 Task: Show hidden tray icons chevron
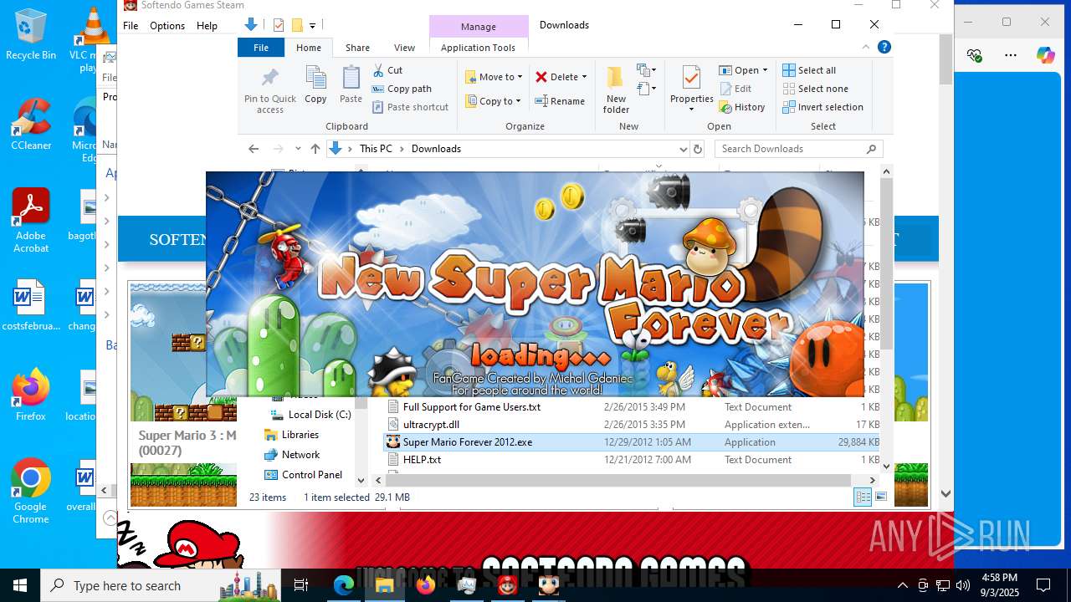pos(902,585)
